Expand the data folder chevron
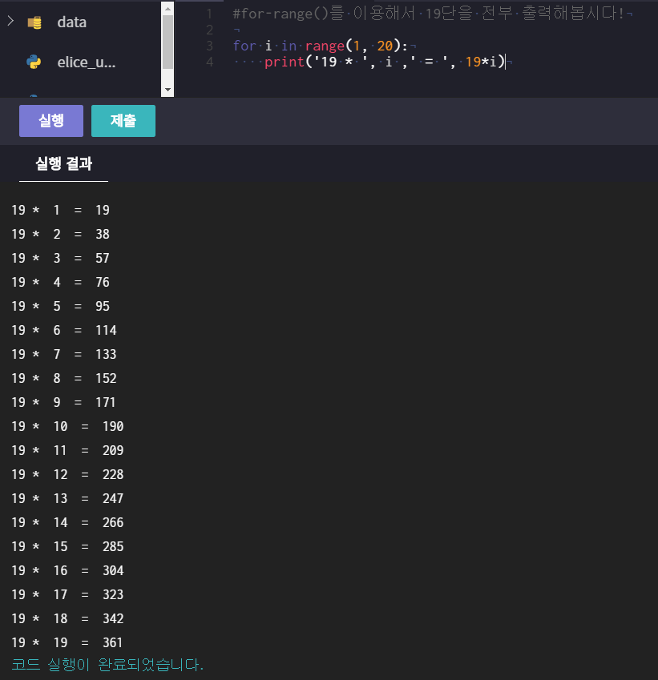658x680 pixels. coord(11,21)
